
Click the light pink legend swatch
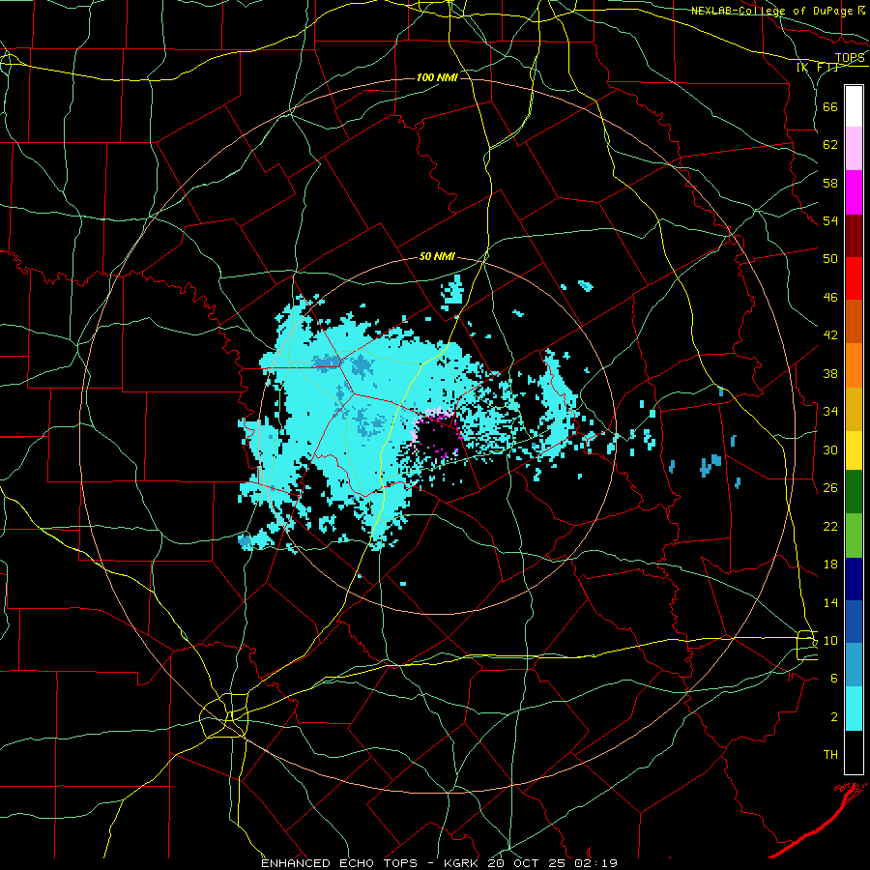(854, 149)
